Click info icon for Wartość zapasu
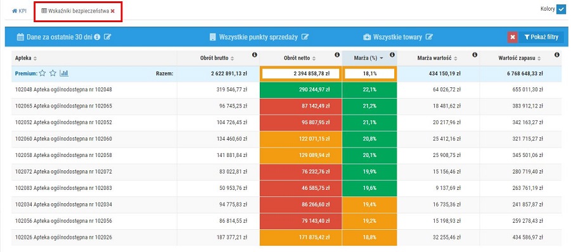 [x=557, y=55]
